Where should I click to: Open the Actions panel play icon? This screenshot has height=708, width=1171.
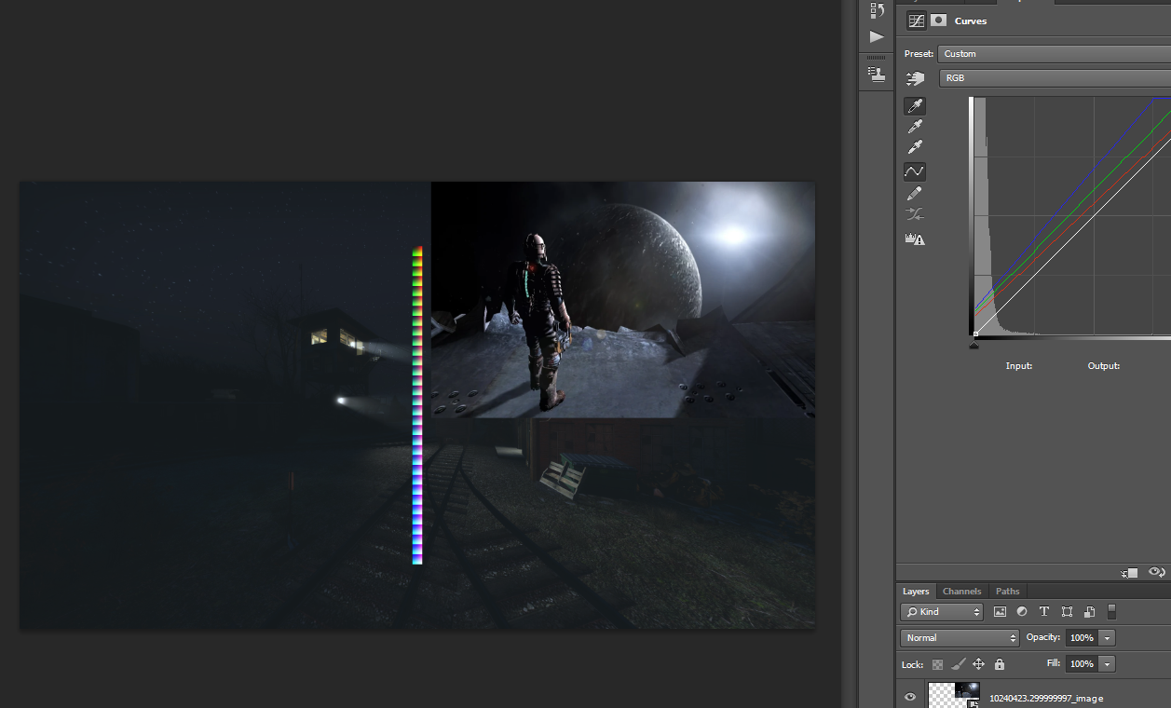(877, 37)
